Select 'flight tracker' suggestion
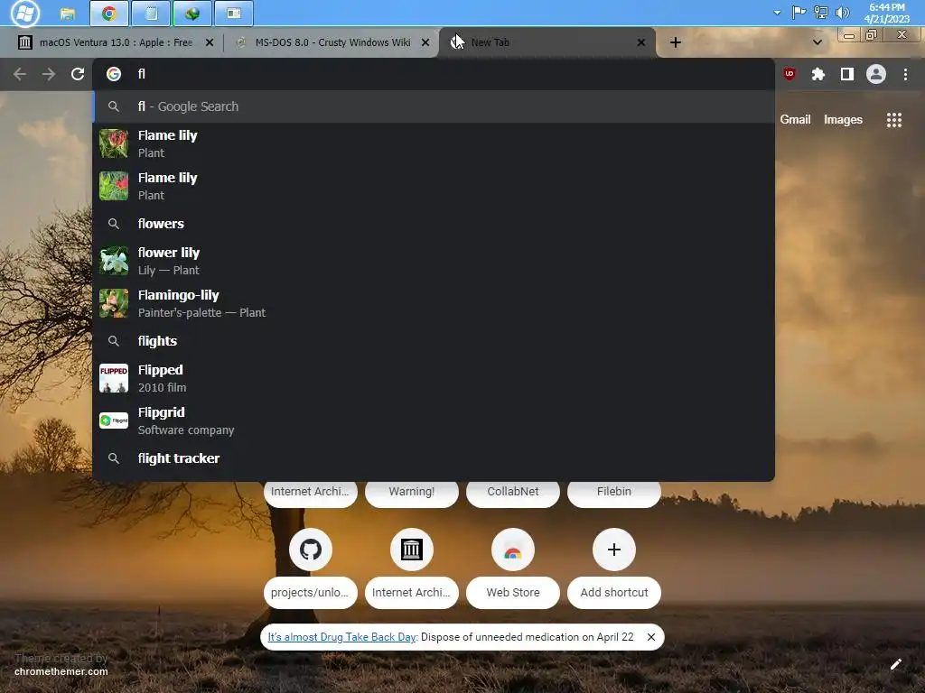 click(434, 458)
